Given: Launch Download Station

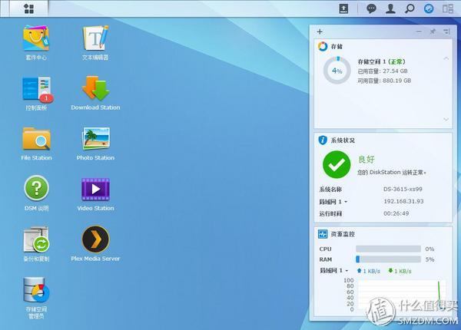Looking at the screenshot, I should tap(95, 88).
